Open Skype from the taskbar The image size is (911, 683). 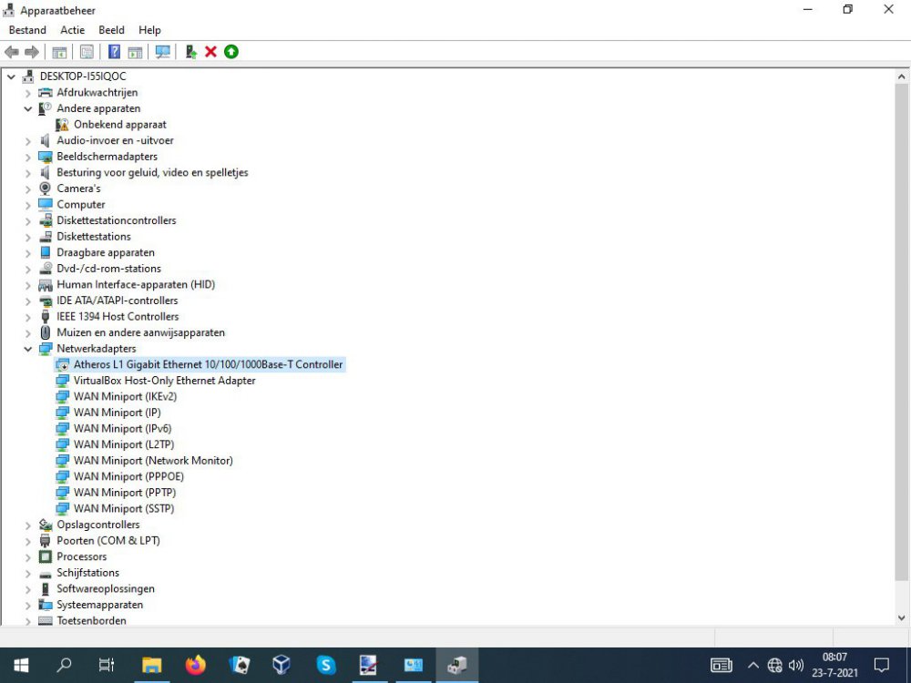point(326,665)
